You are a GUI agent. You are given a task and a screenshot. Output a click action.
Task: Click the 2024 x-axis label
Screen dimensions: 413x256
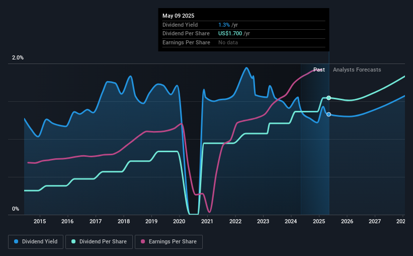(x=291, y=221)
